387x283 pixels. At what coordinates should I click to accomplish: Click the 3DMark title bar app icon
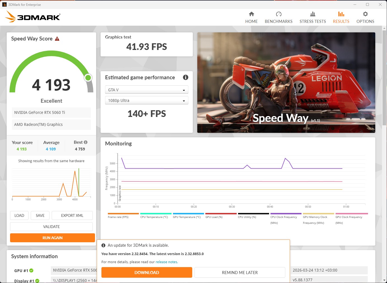point(4,4)
